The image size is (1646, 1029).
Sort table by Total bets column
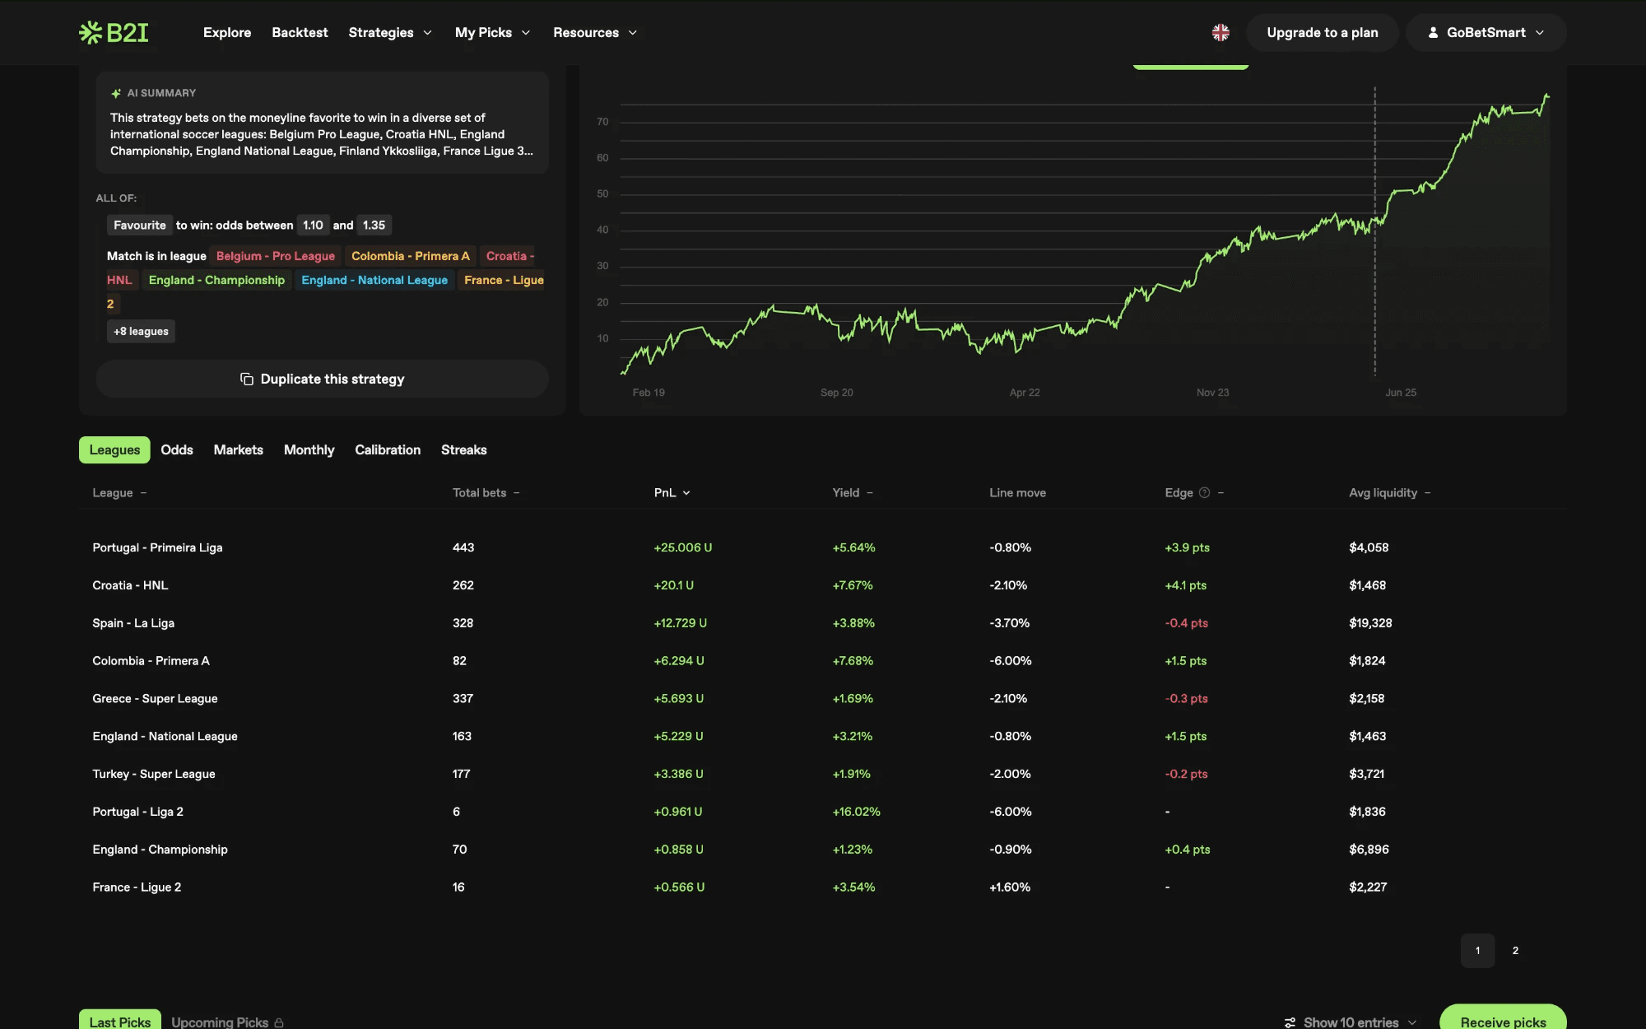[486, 492]
